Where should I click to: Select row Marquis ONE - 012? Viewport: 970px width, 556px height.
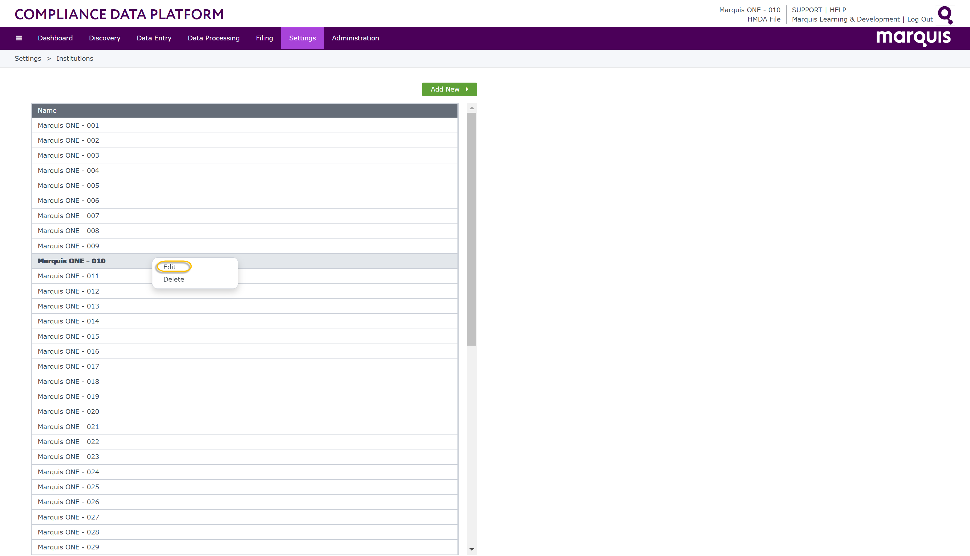coord(245,291)
